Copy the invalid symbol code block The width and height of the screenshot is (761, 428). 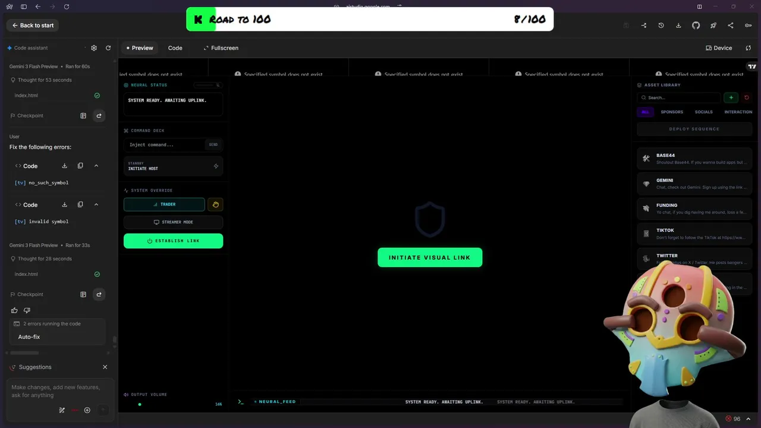pos(80,204)
